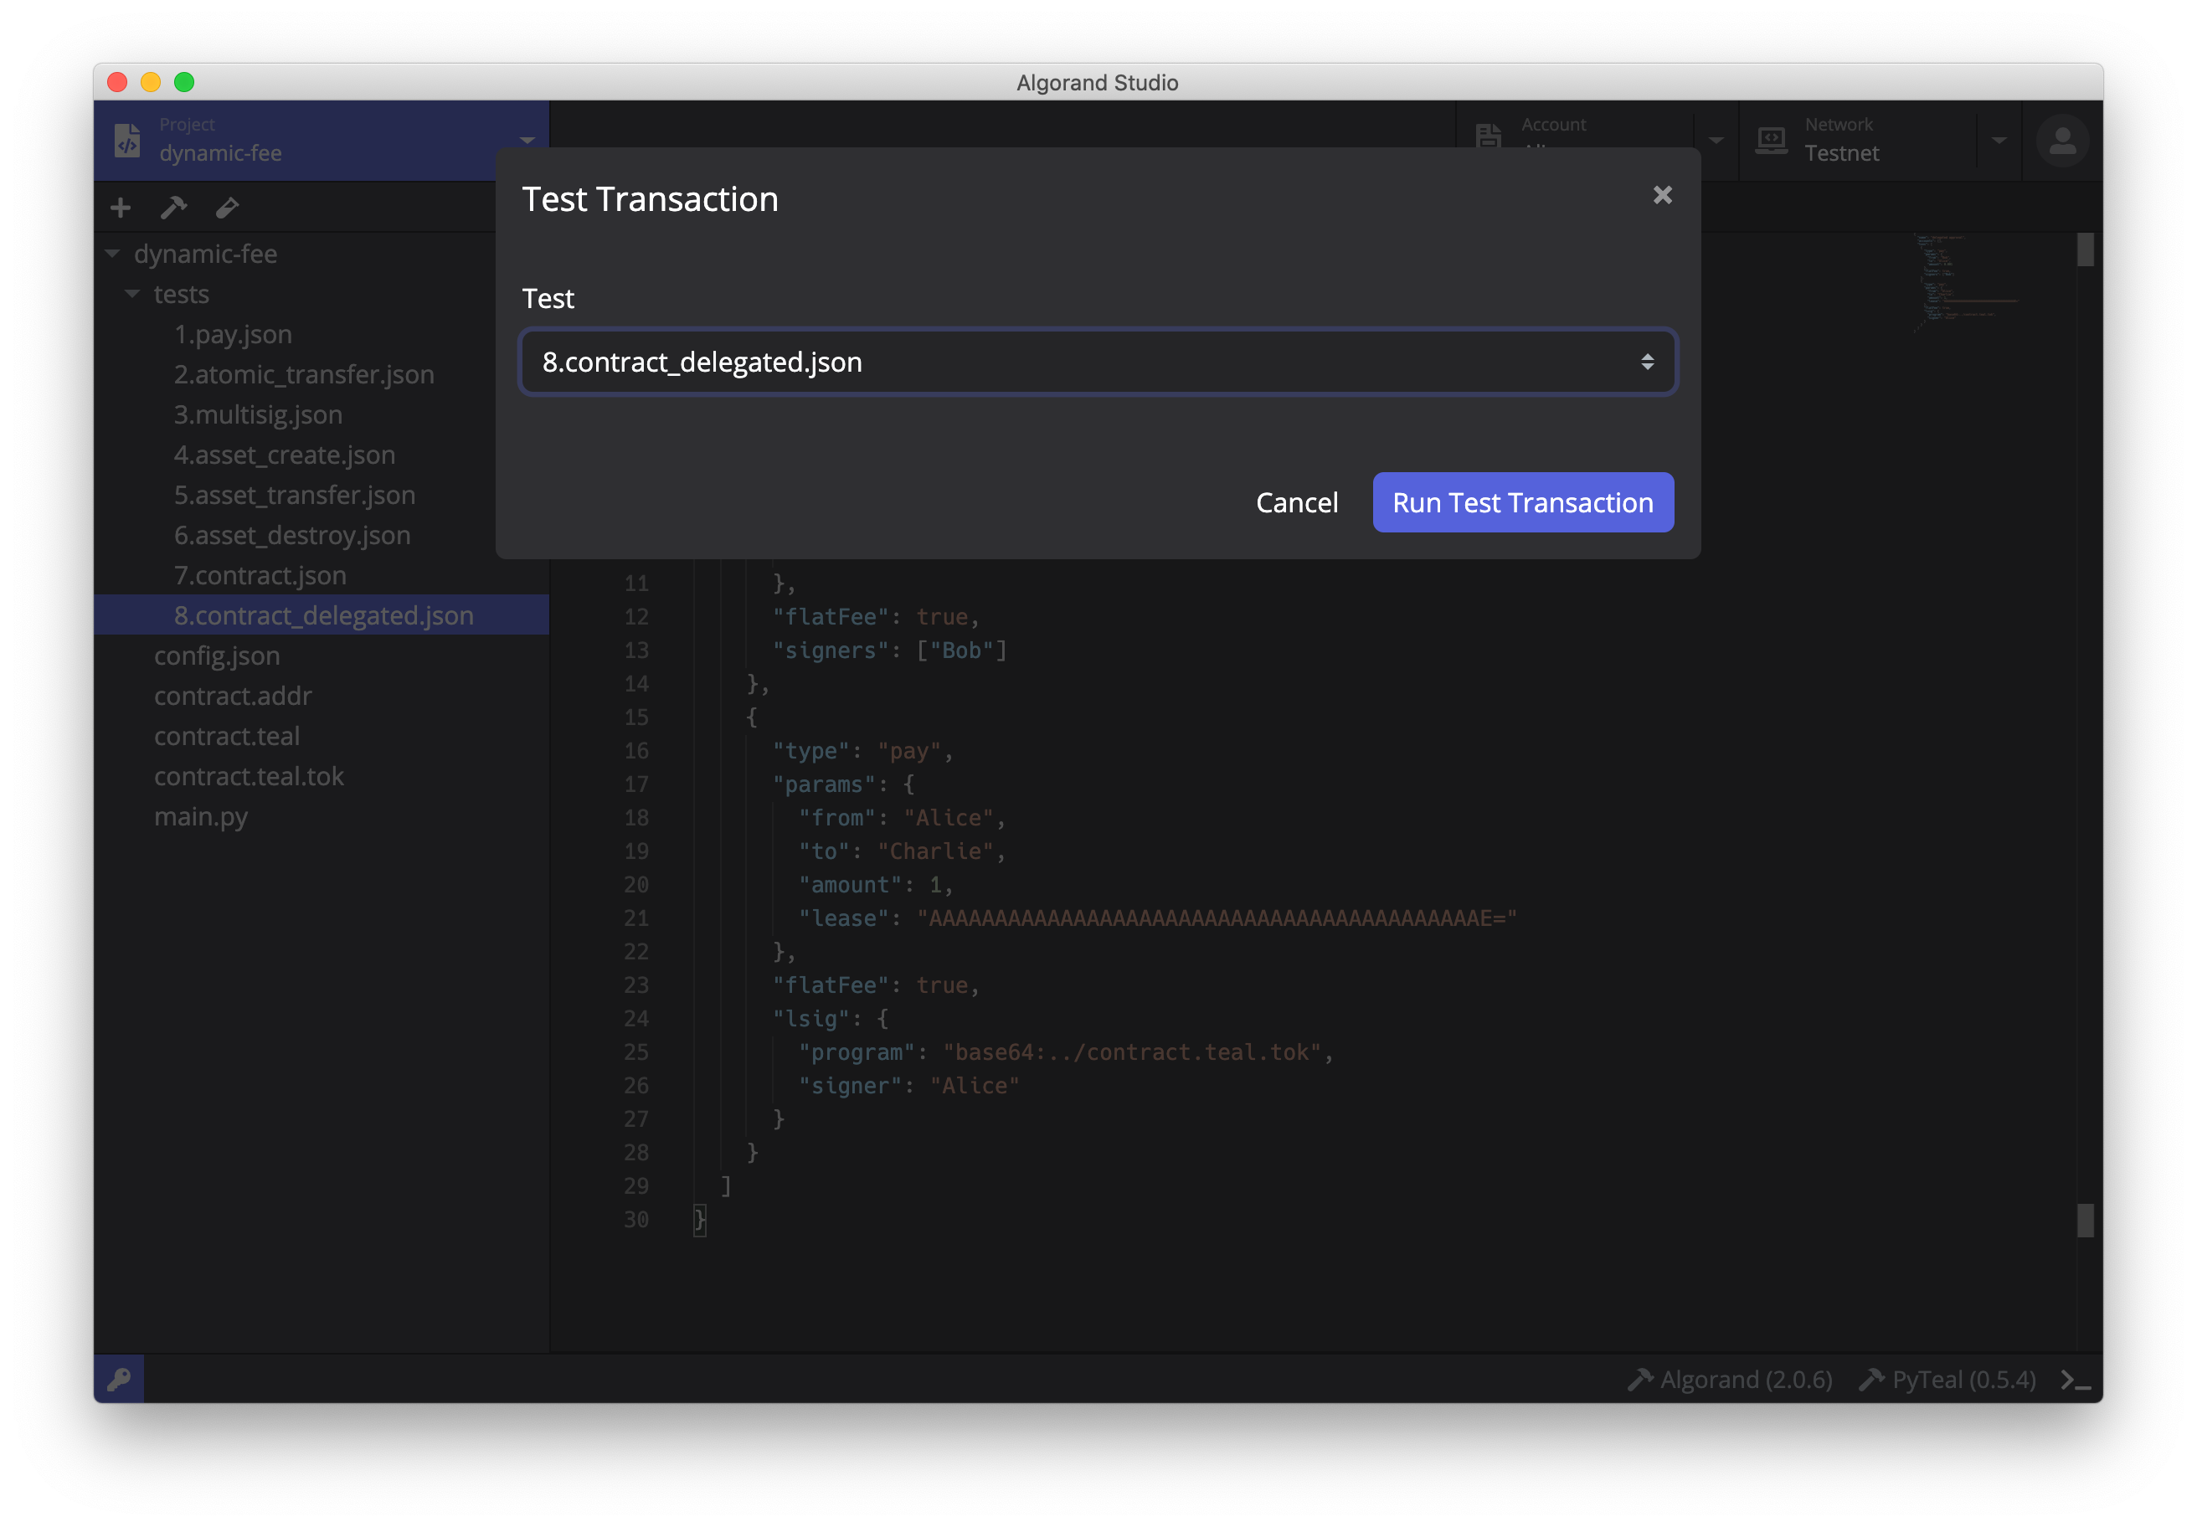Open the dynamic-fee project dropdown
This screenshot has height=1527, width=2197.
pos(528,140)
